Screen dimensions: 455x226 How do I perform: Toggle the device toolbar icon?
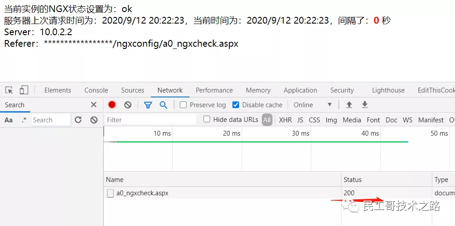[24, 90]
